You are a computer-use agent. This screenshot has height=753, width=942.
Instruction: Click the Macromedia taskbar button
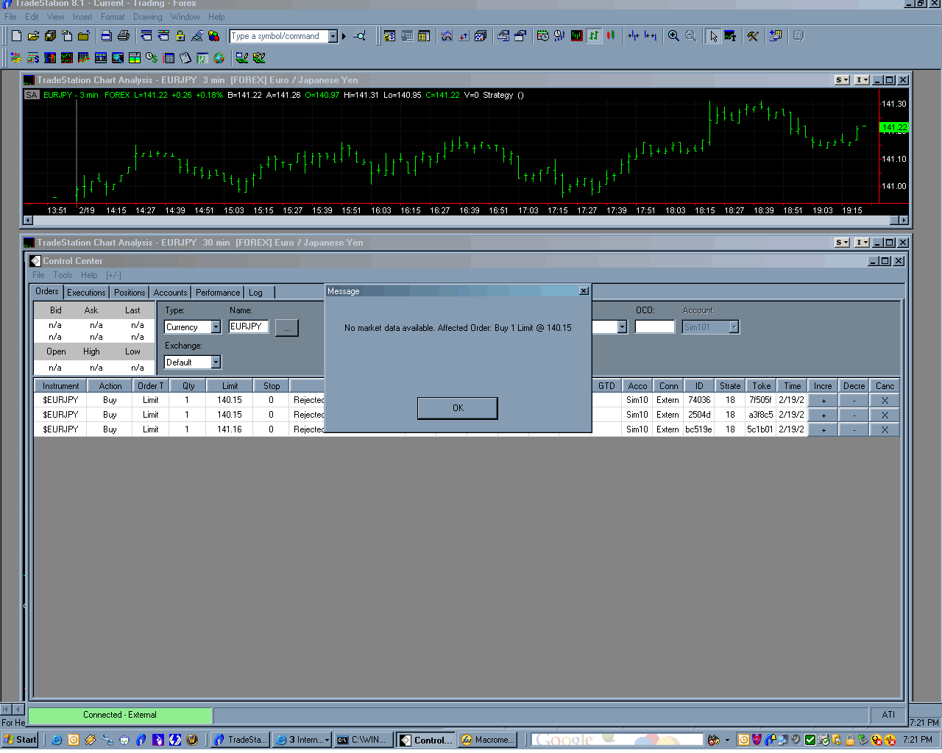(488, 740)
